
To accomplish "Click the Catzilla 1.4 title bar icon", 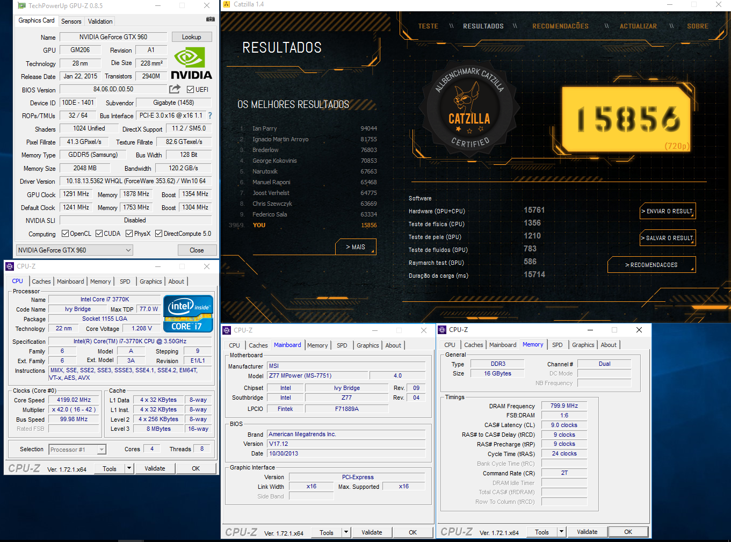I will 226,4.
